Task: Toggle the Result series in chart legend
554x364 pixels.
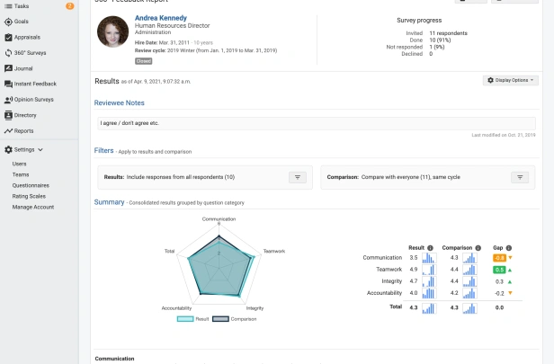Action: 192,319
